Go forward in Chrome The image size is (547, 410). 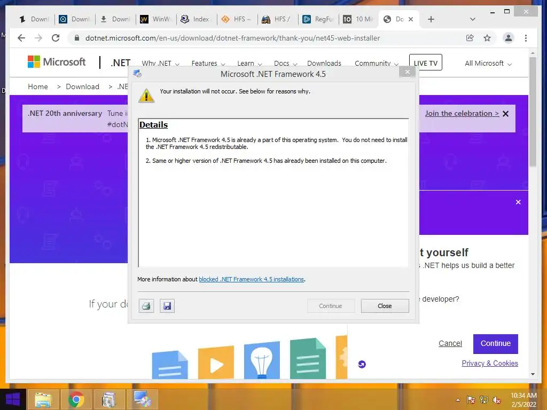click(x=38, y=38)
